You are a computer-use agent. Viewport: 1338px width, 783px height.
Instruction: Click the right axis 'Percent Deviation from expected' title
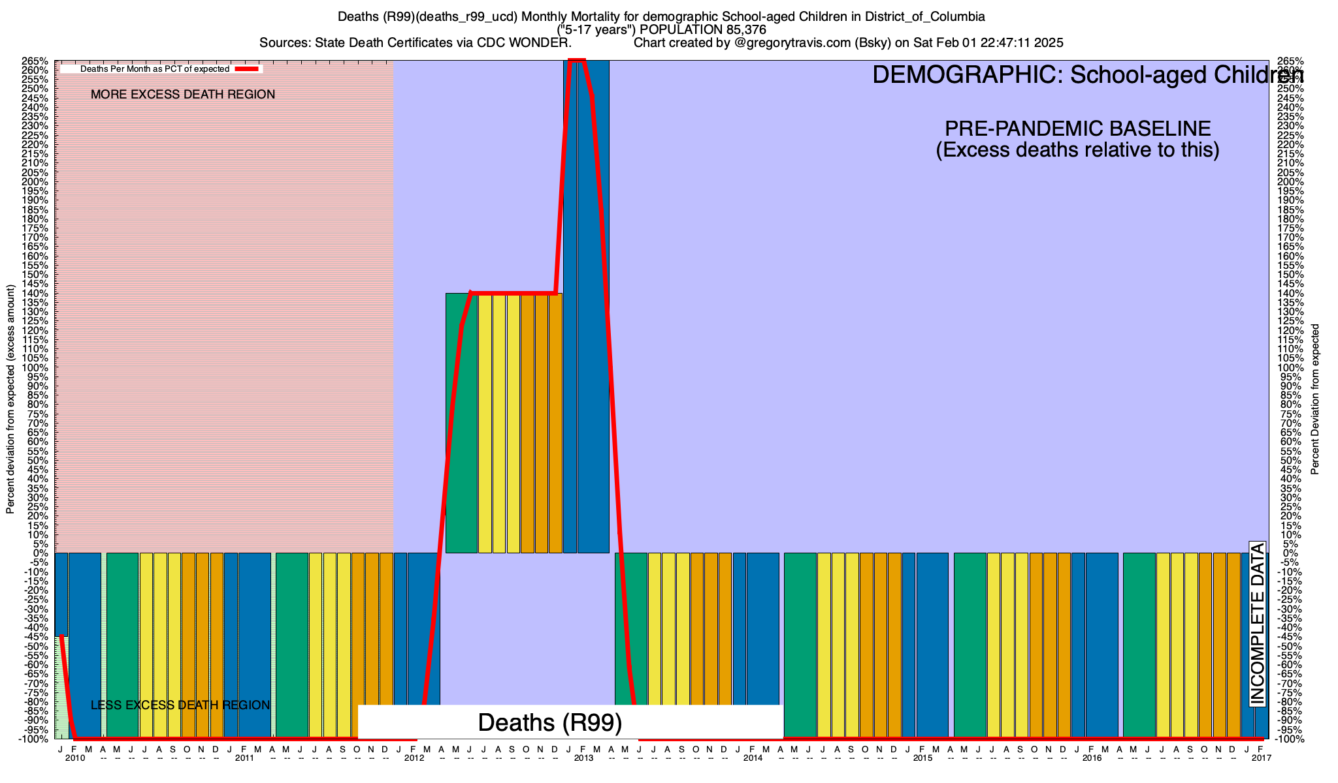(1315, 399)
